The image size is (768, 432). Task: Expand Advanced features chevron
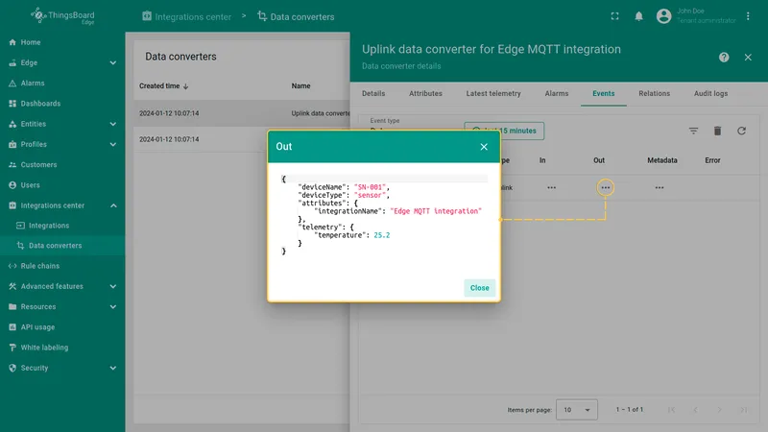click(x=113, y=286)
